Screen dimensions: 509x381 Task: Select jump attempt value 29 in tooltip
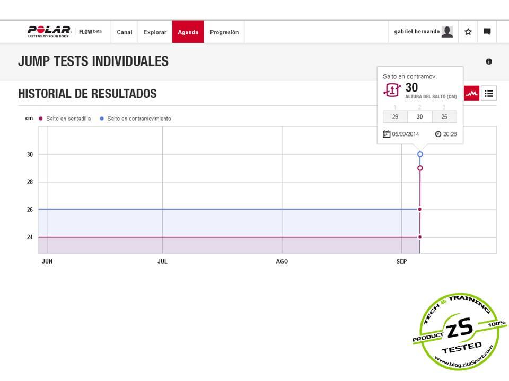pos(395,117)
